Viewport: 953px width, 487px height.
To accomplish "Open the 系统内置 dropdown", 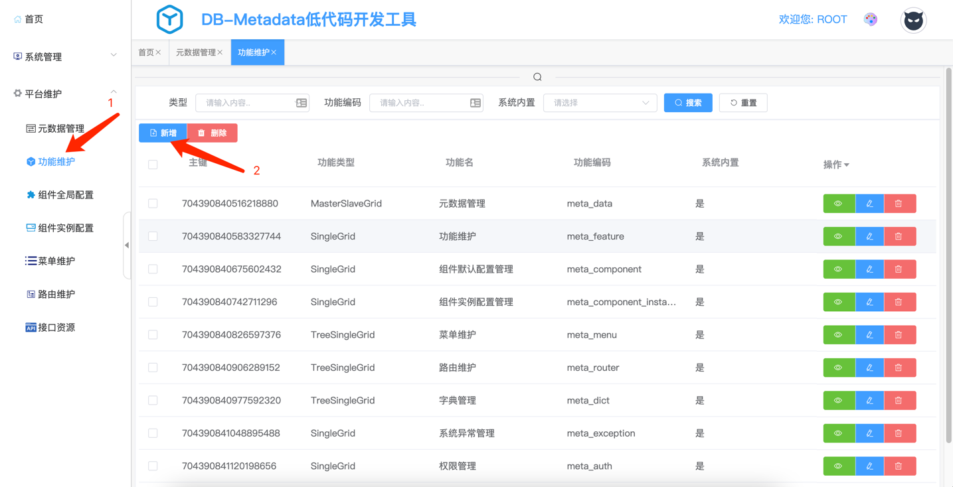I will [x=600, y=103].
